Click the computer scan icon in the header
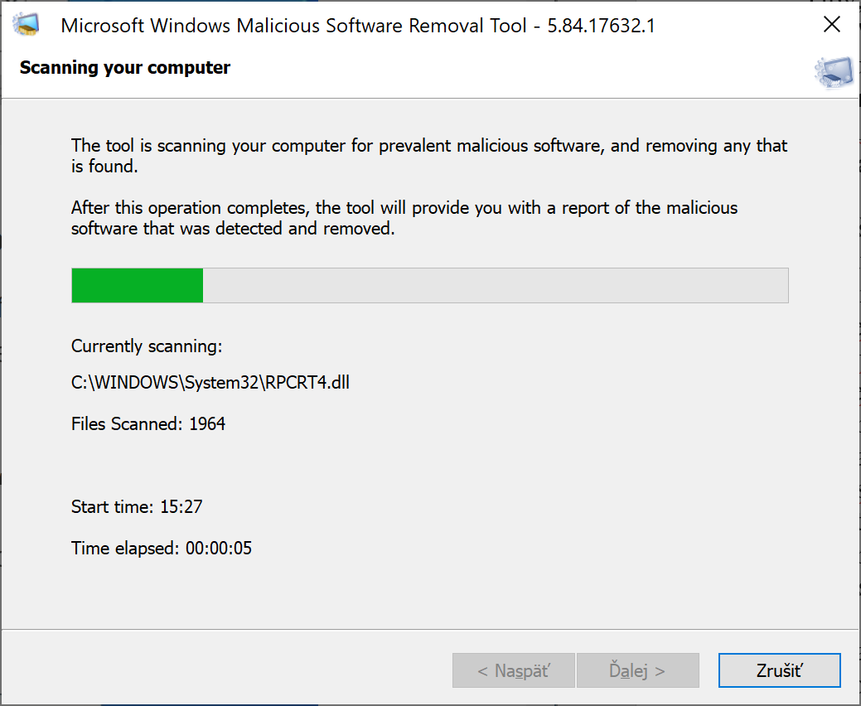The width and height of the screenshot is (861, 706). click(834, 72)
